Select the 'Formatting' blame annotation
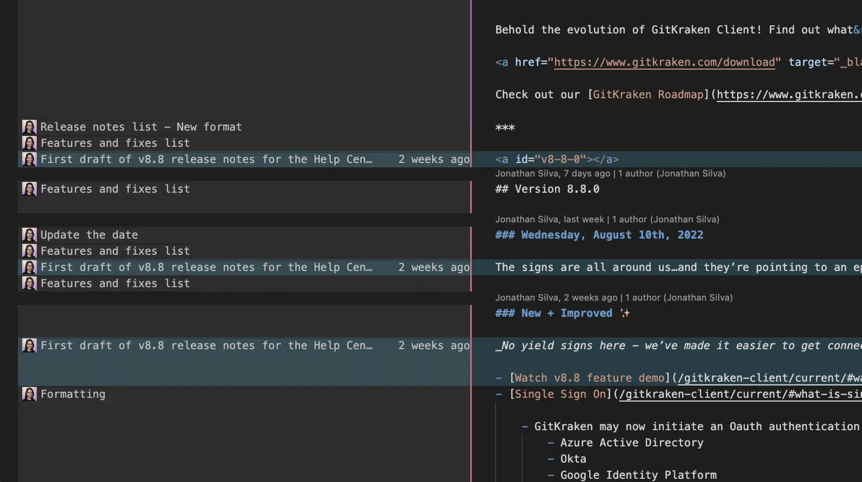 point(73,394)
